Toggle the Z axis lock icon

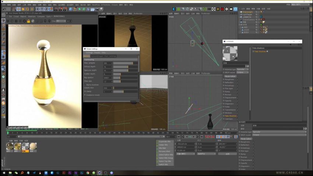46,9
